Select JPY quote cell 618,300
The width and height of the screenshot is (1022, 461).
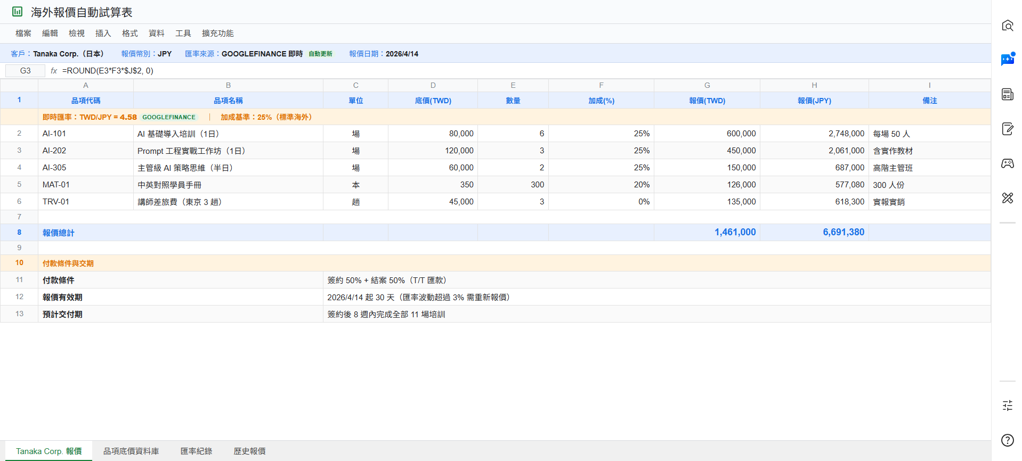(x=815, y=202)
